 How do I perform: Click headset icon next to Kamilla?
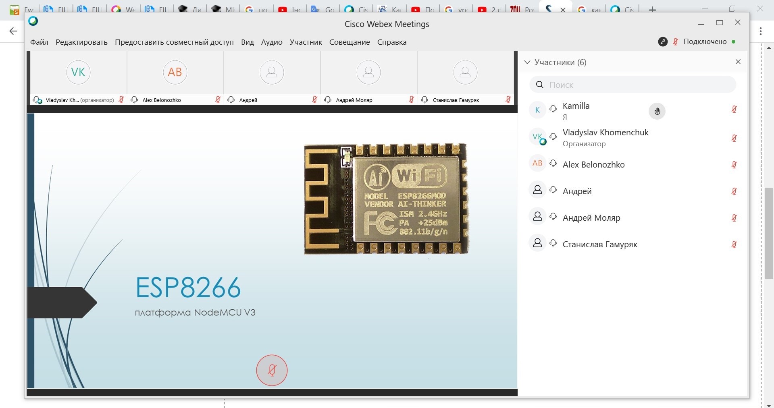click(x=553, y=109)
